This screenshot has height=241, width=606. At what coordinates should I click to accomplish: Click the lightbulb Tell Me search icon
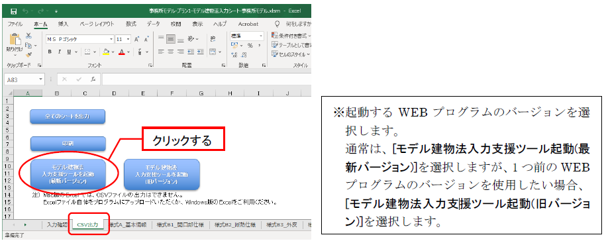point(277,24)
